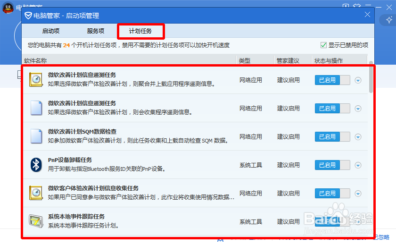396x245 pixels.
Task: Click the clock icon of the 如果选择微软客户体验改善计划，则聚合并上载 task
Action: (x=36, y=80)
